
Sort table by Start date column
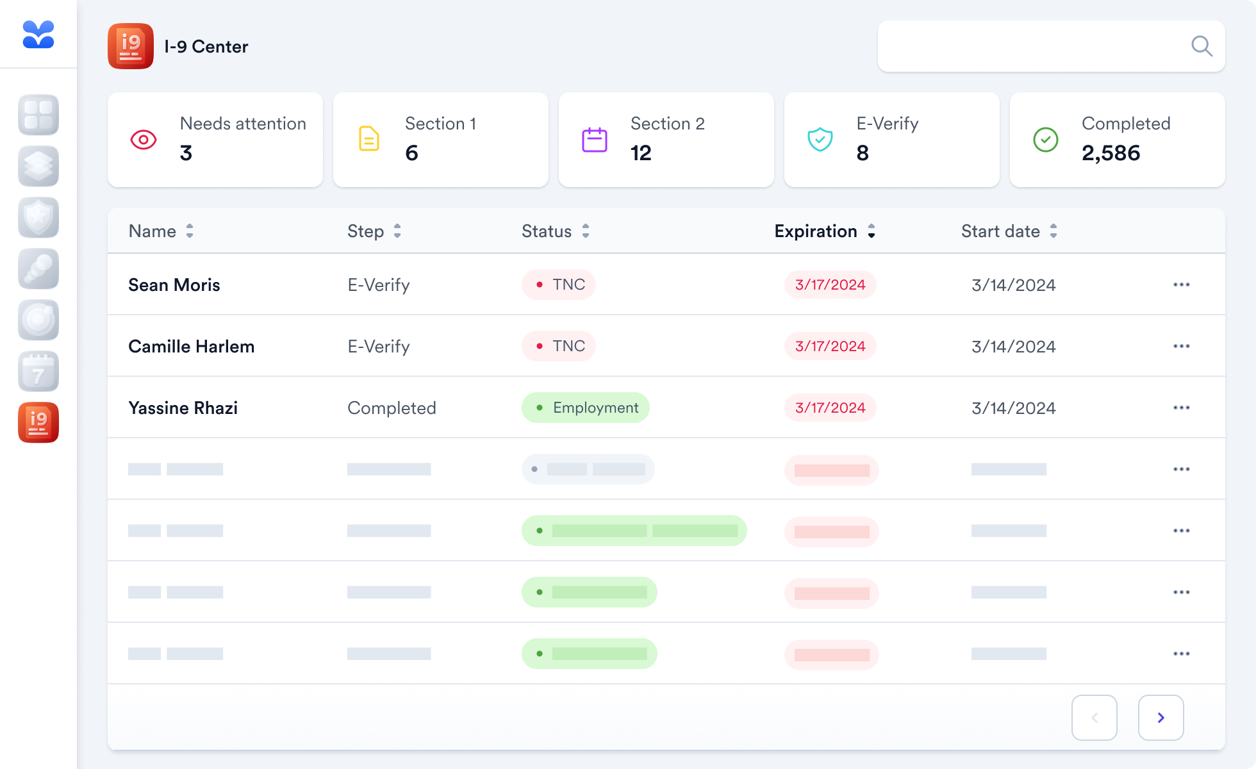tap(1009, 231)
